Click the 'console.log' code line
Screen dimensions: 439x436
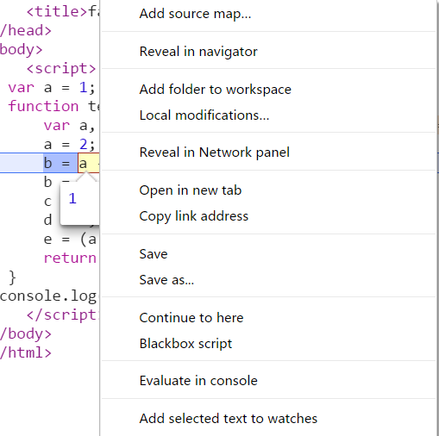[x=48, y=296]
